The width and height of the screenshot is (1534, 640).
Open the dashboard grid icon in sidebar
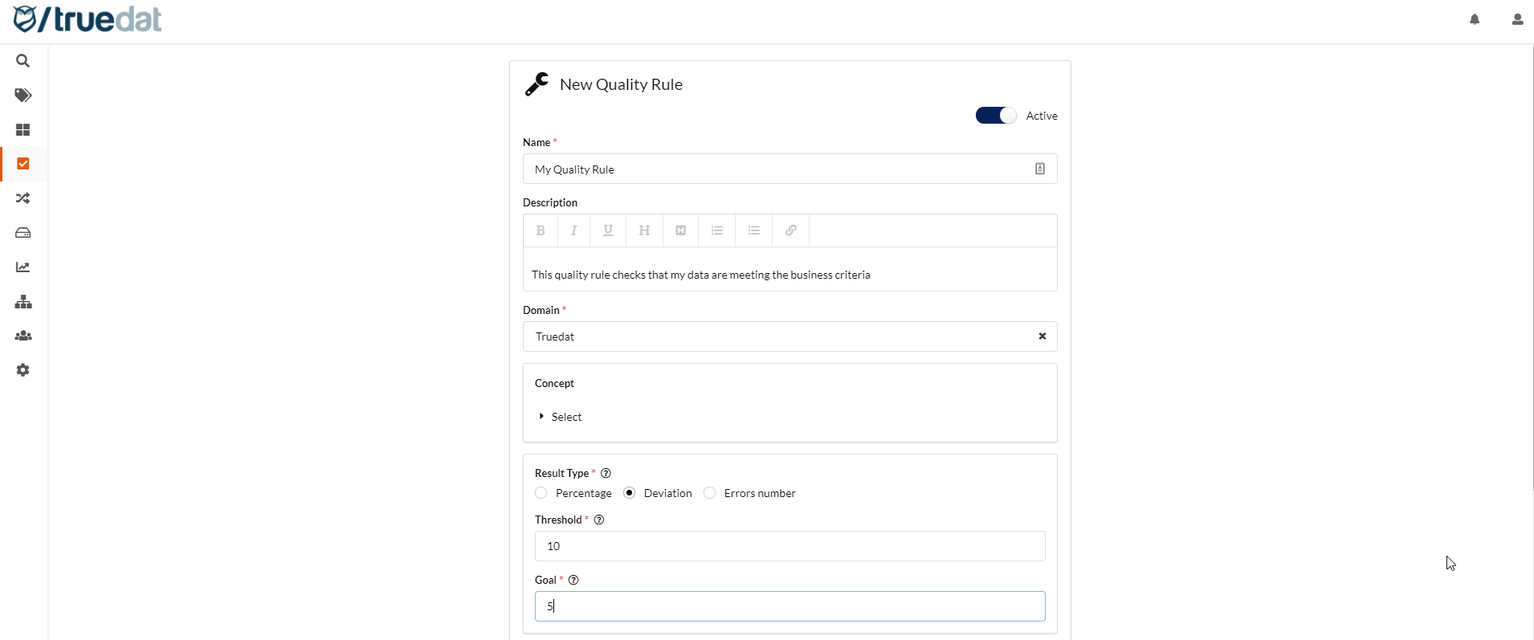tap(23, 130)
